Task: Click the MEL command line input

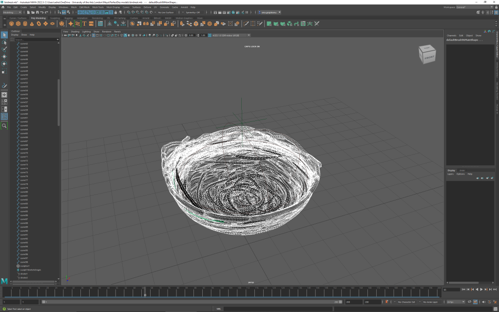Action: [277, 309]
